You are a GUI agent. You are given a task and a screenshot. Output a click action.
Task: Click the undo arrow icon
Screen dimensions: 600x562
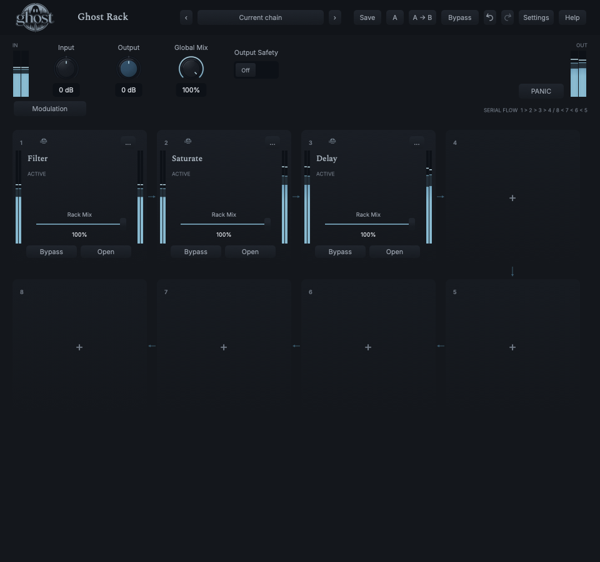[x=489, y=17]
